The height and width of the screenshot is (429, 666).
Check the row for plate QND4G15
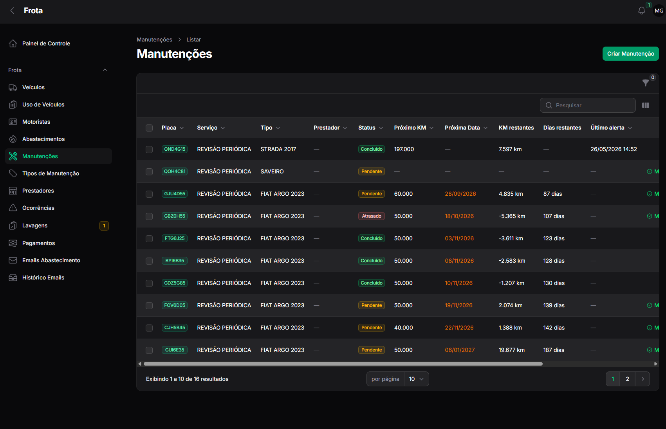tap(149, 149)
